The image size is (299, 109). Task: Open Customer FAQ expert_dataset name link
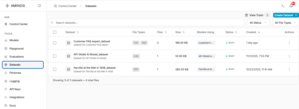pos(92,41)
